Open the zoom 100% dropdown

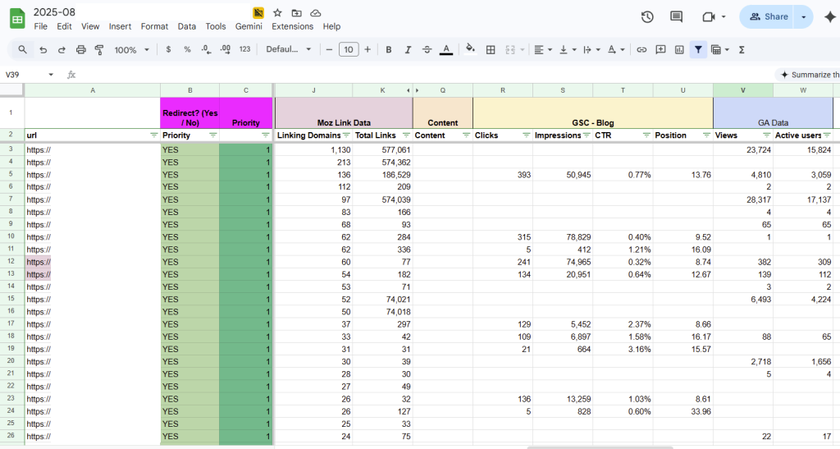[x=131, y=50]
